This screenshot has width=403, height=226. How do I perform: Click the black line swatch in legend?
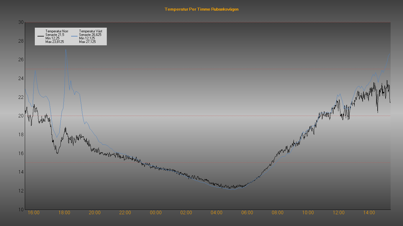(x=41, y=36)
